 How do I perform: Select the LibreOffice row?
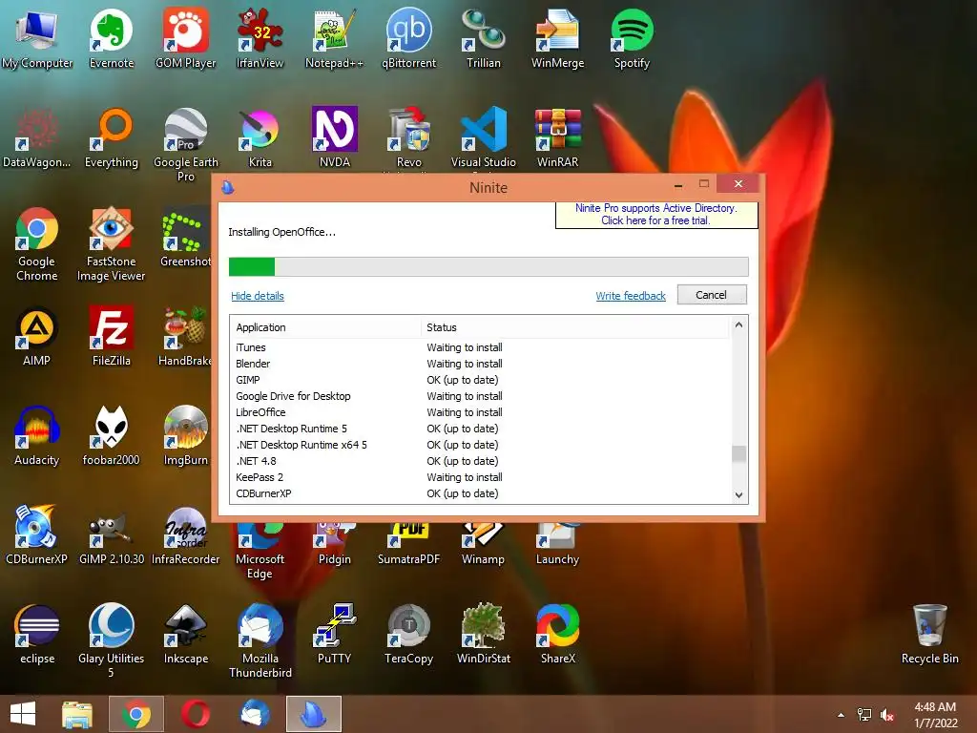point(480,412)
